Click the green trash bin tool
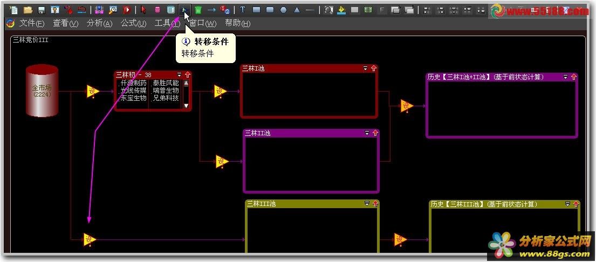This screenshot has width=596, height=262. click(x=198, y=10)
